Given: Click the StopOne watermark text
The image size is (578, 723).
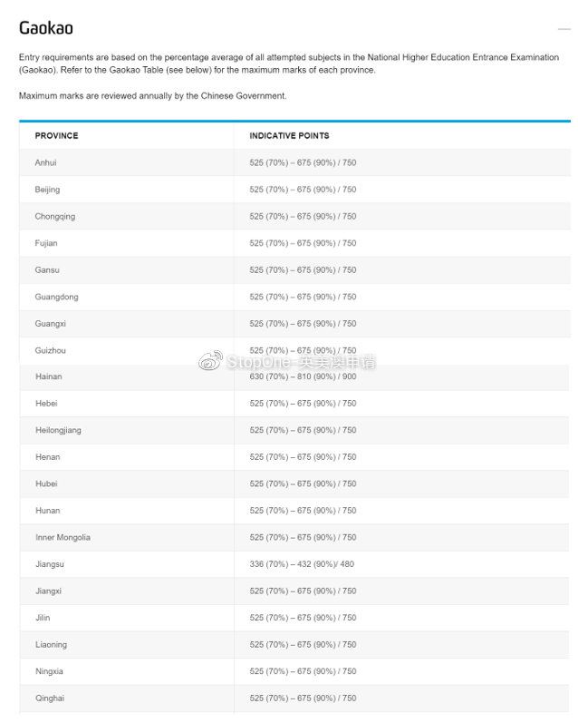Looking at the screenshot, I should pos(301,362).
